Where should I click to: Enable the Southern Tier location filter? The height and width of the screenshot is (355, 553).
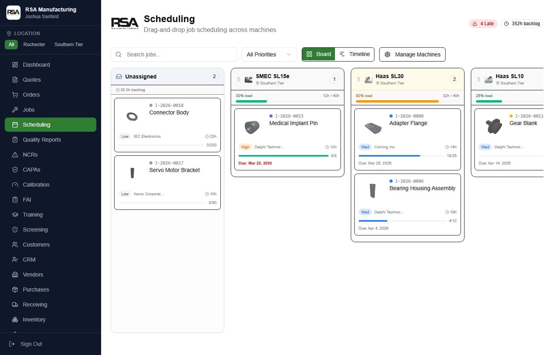pos(68,44)
